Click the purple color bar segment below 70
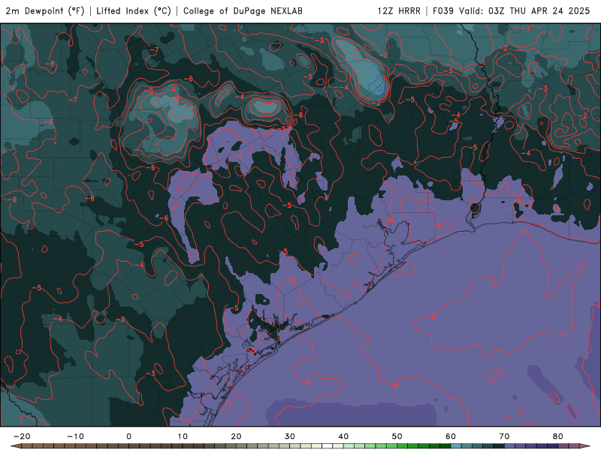The height and width of the screenshot is (450, 601). pos(510,446)
